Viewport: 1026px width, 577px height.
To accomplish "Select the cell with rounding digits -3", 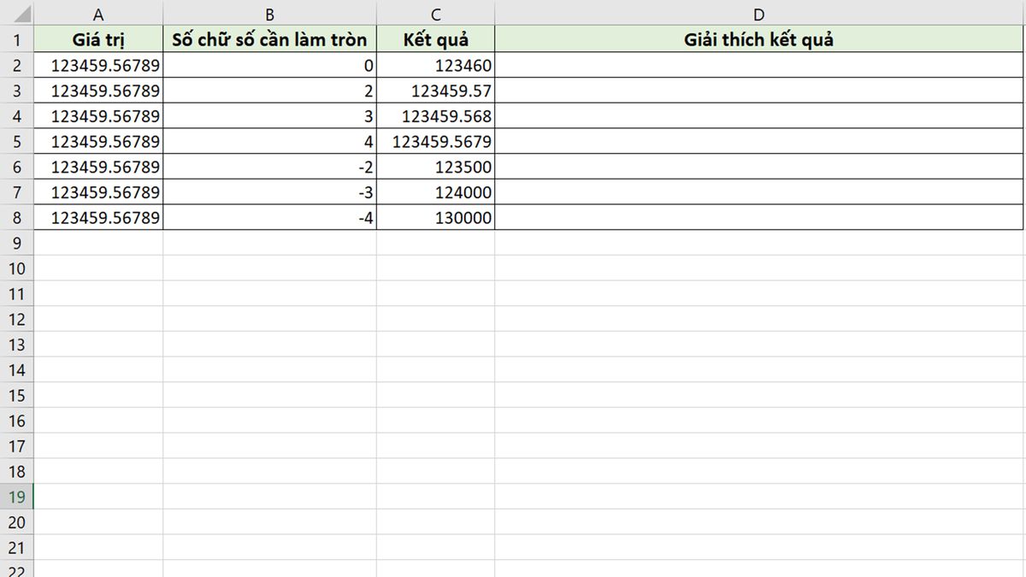I will click(269, 192).
